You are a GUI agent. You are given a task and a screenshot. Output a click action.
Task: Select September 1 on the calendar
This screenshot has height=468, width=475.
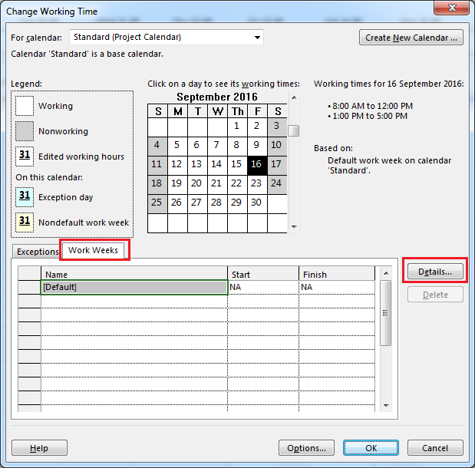[236, 125]
